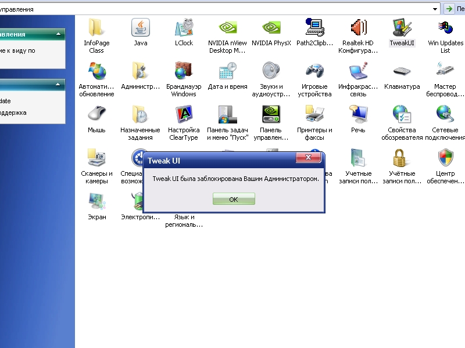Click the address bar field
The height and width of the screenshot is (348, 465).
[x=216, y=9]
